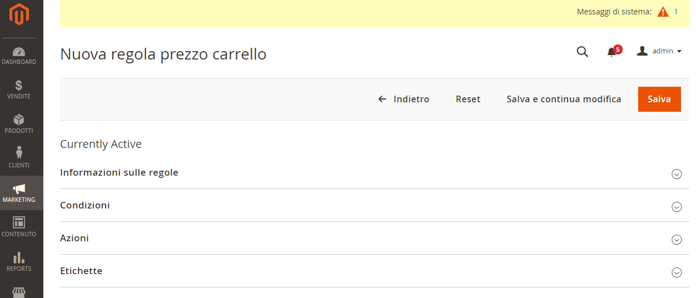The height and width of the screenshot is (298, 696).
Task: Click the search magnifier icon
Action: click(x=582, y=52)
